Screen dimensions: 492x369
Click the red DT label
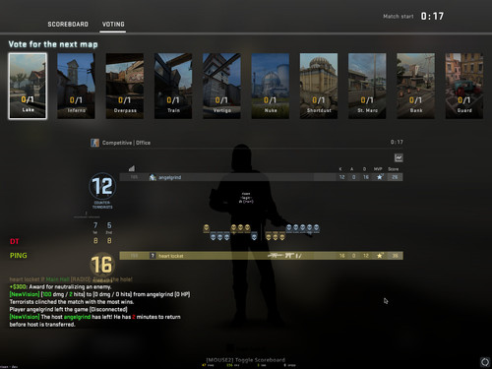(x=15, y=242)
